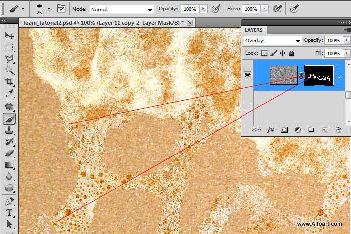Screen dimensions: 351x234
Task: Choose the Gradient tool
Action: click(9, 164)
